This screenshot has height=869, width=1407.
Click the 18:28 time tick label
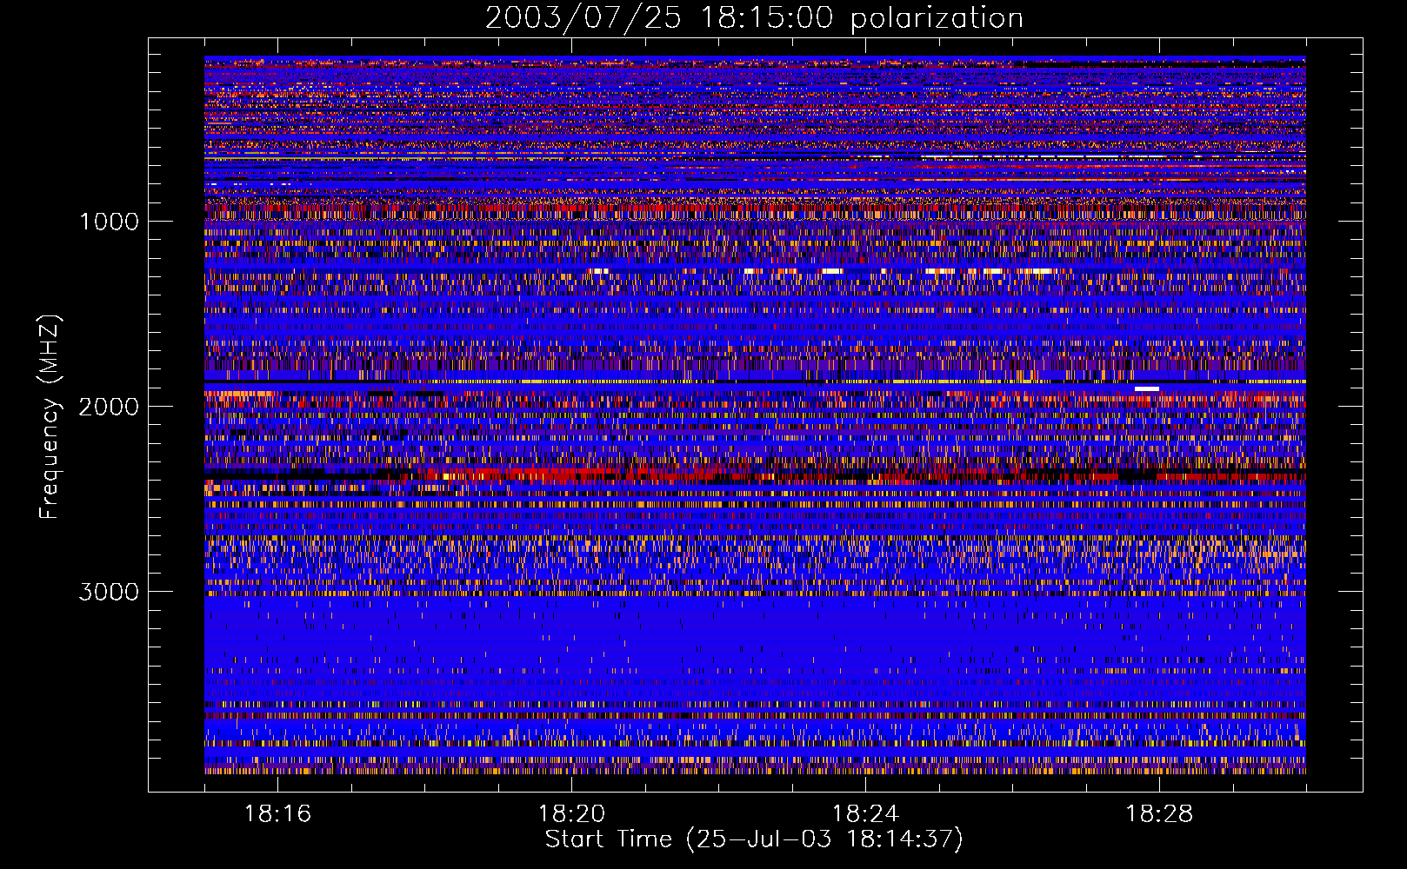1159,814
